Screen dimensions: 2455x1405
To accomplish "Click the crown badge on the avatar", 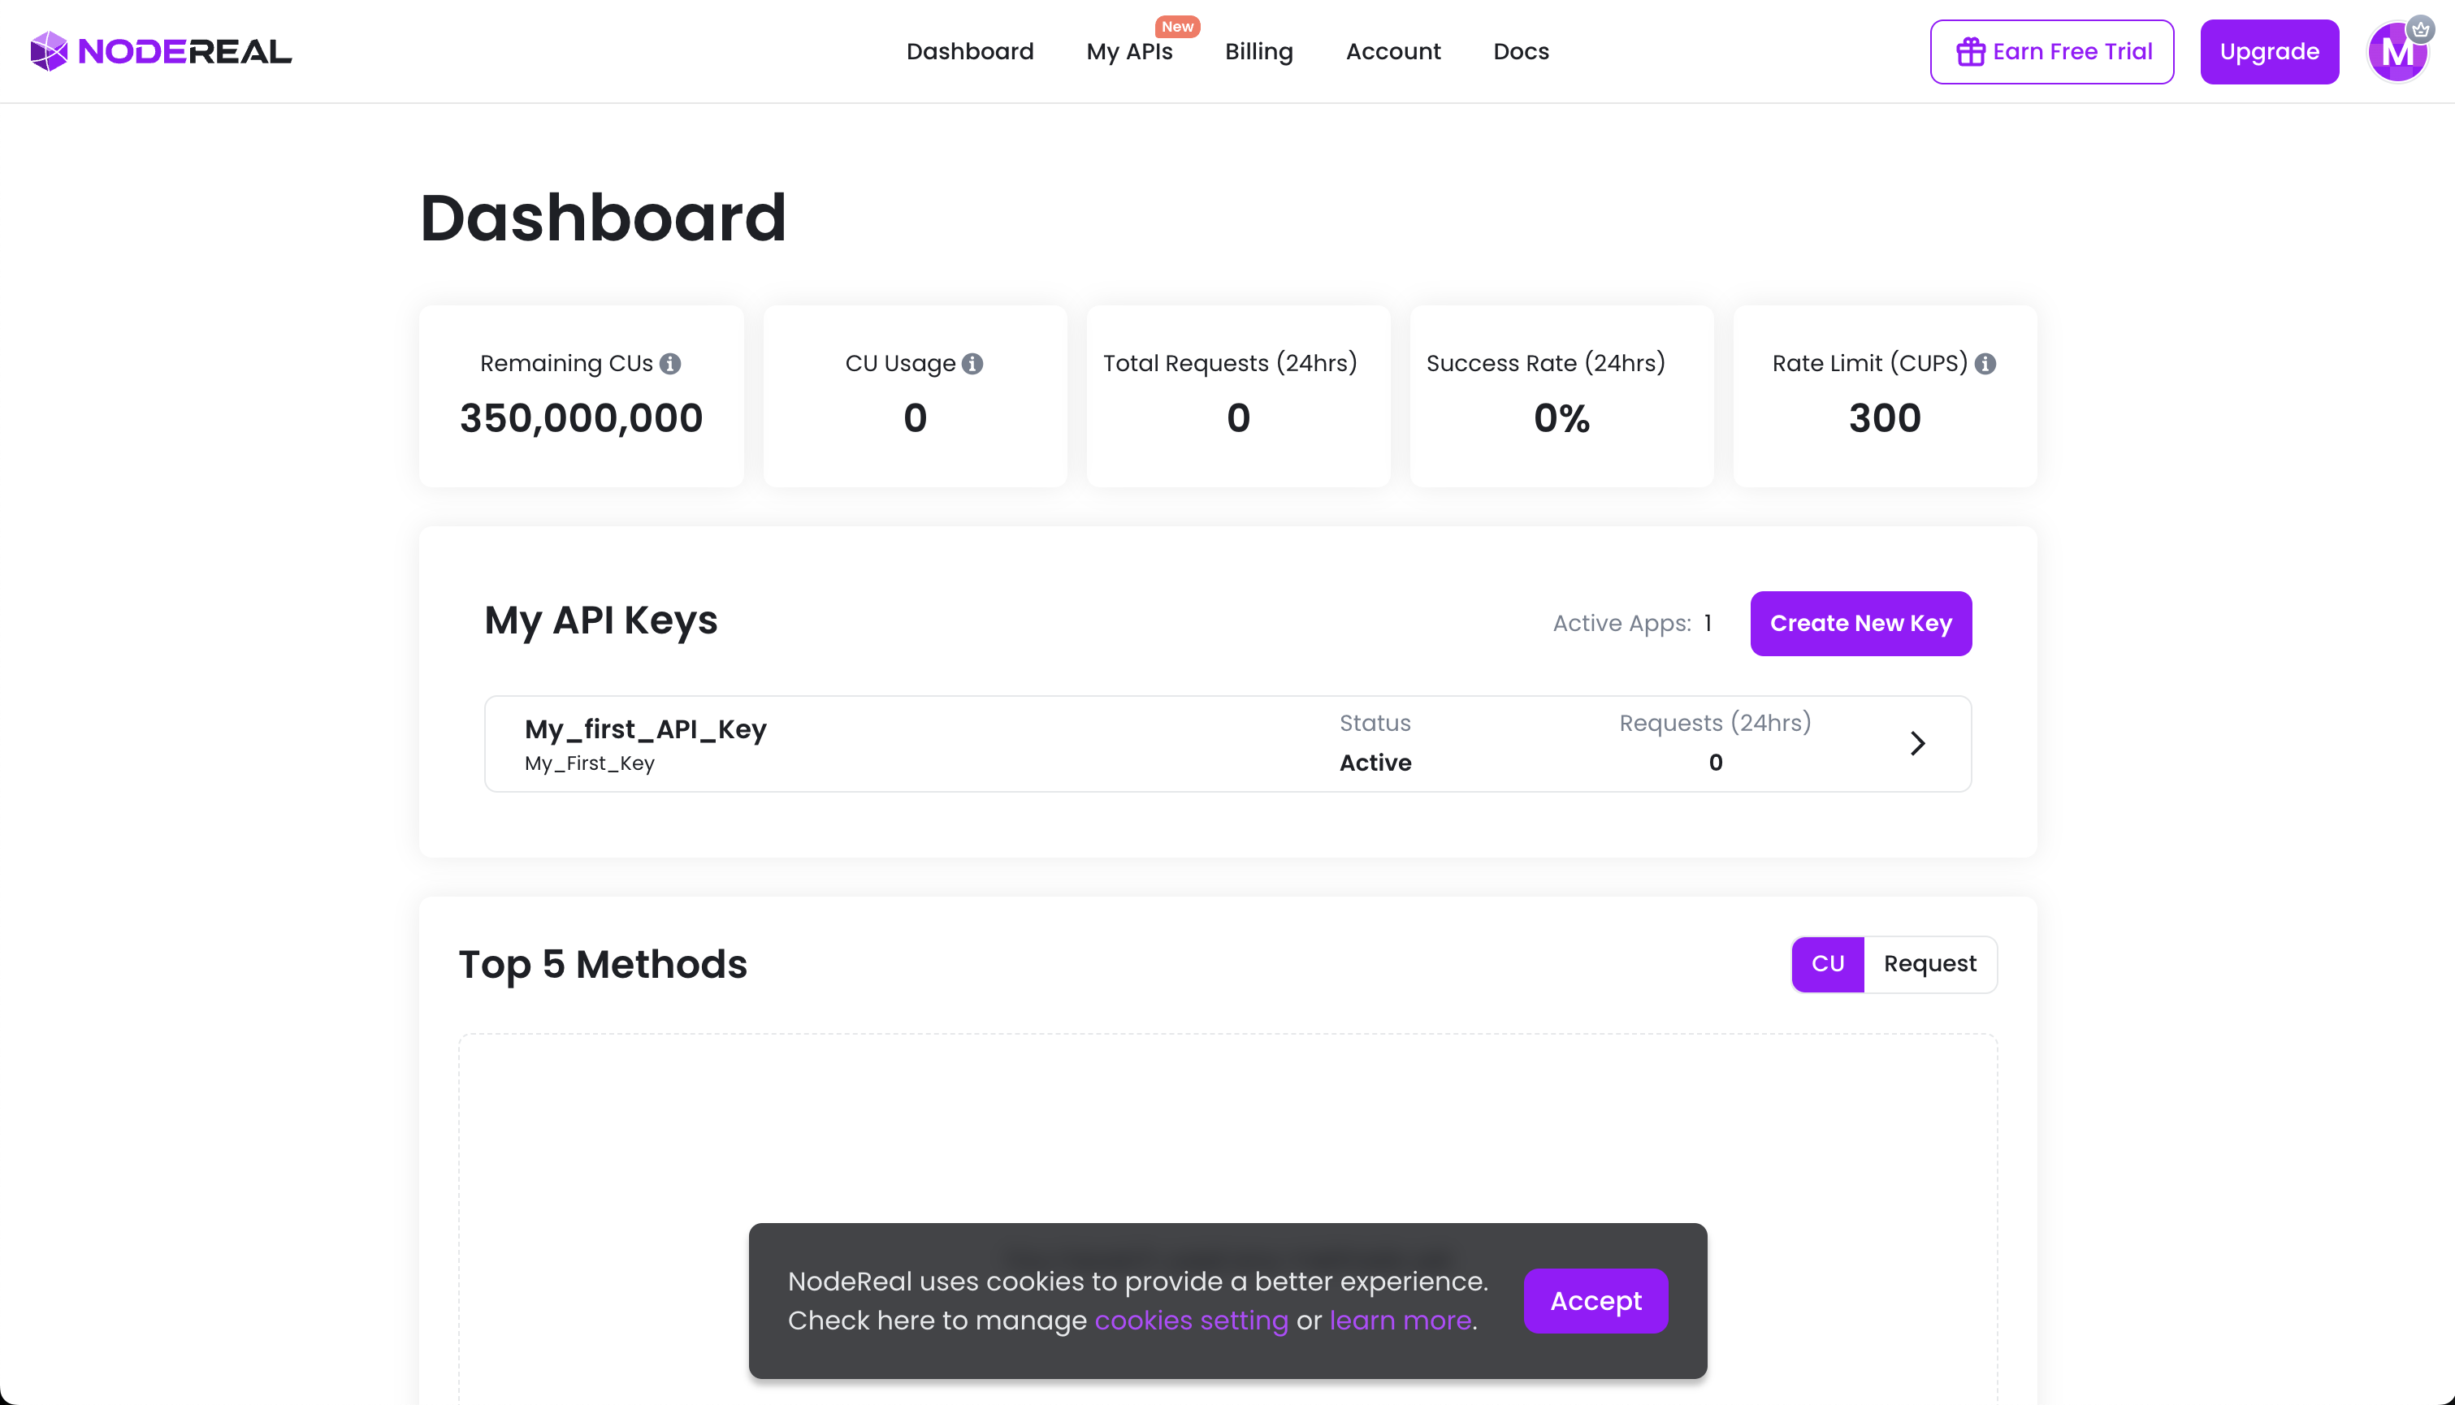I will (2419, 29).
